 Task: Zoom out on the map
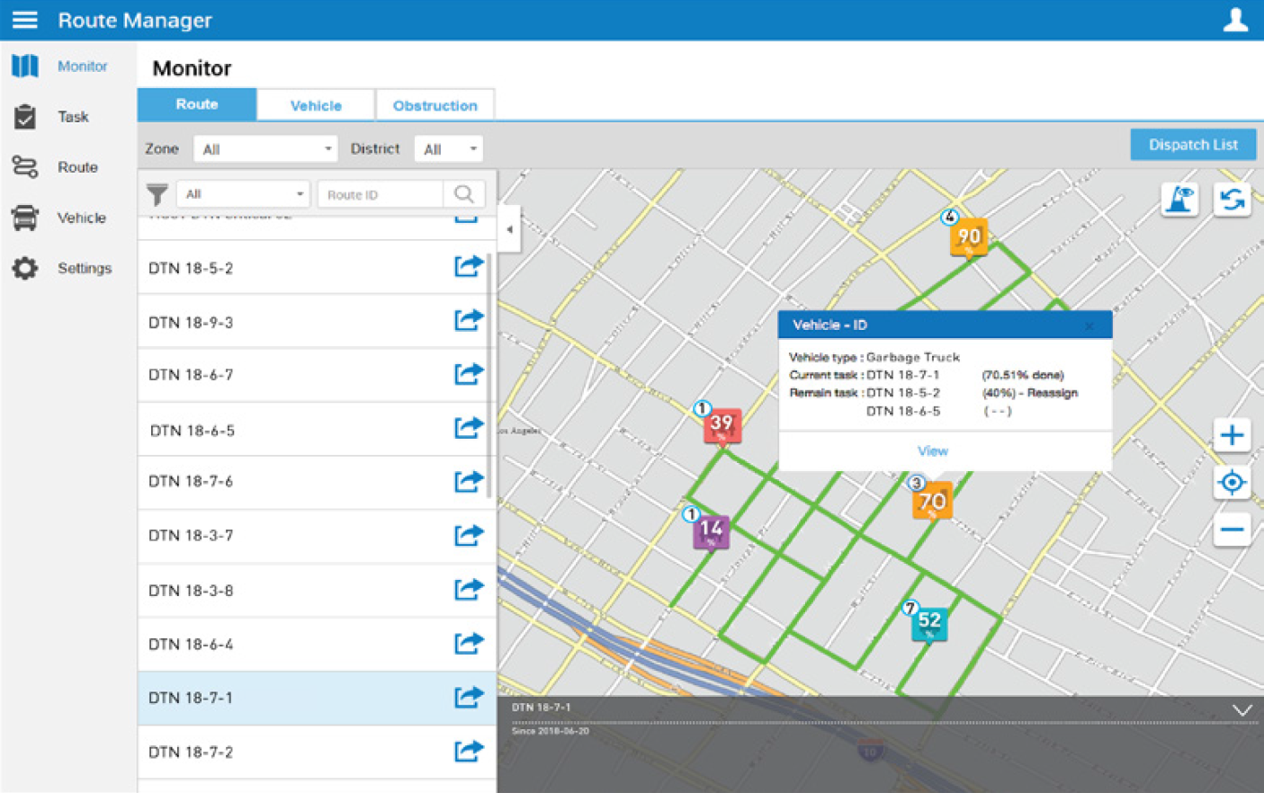click(x=1232, y=530)
